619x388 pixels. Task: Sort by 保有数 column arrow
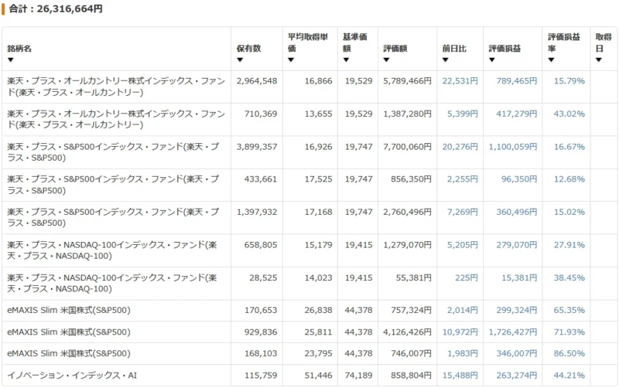[240, 60]
